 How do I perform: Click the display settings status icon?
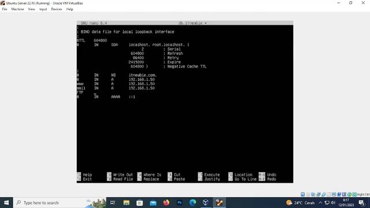[x=334, y=194]
